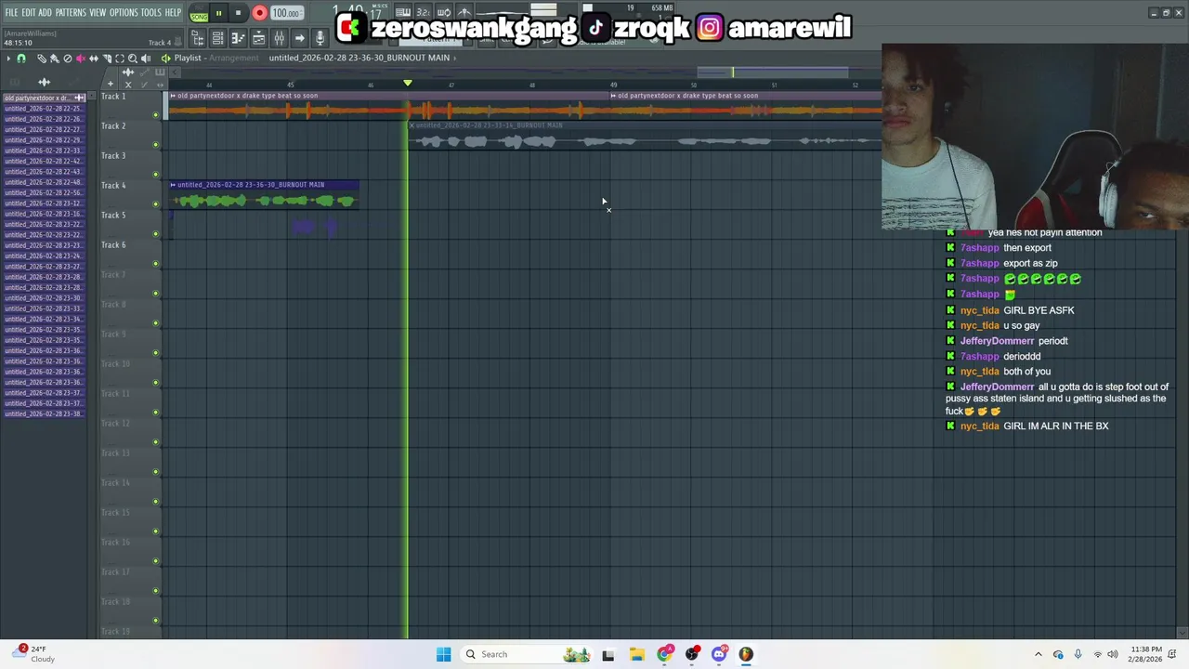This screenshot has height=669, width=1189.
Task: Open the HELP menu
Action: point(173,13)
